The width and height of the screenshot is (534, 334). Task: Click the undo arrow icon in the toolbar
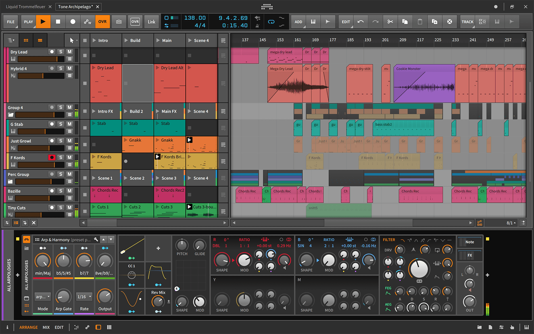coord(361,22)
